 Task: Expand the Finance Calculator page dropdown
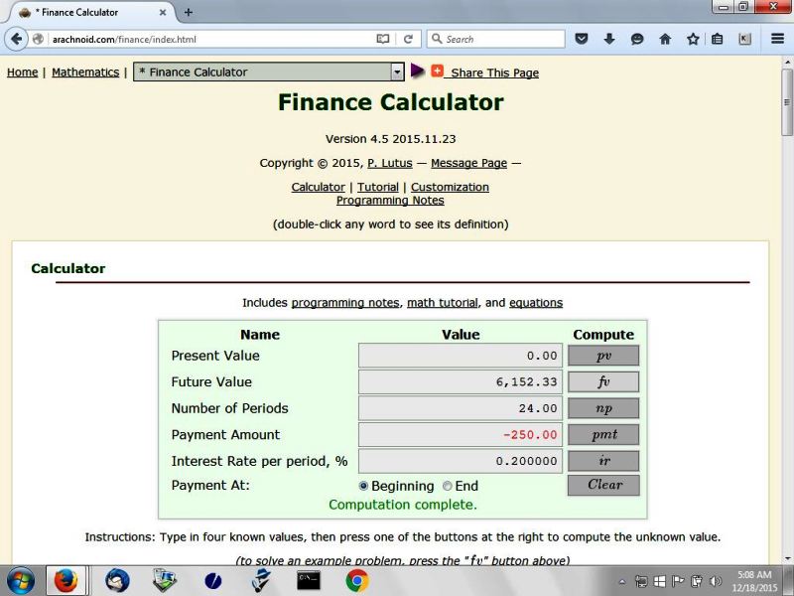click(398, 72)
